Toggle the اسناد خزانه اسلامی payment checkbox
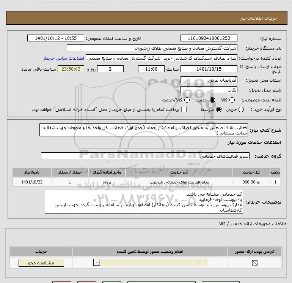 (x=184, y=109)
